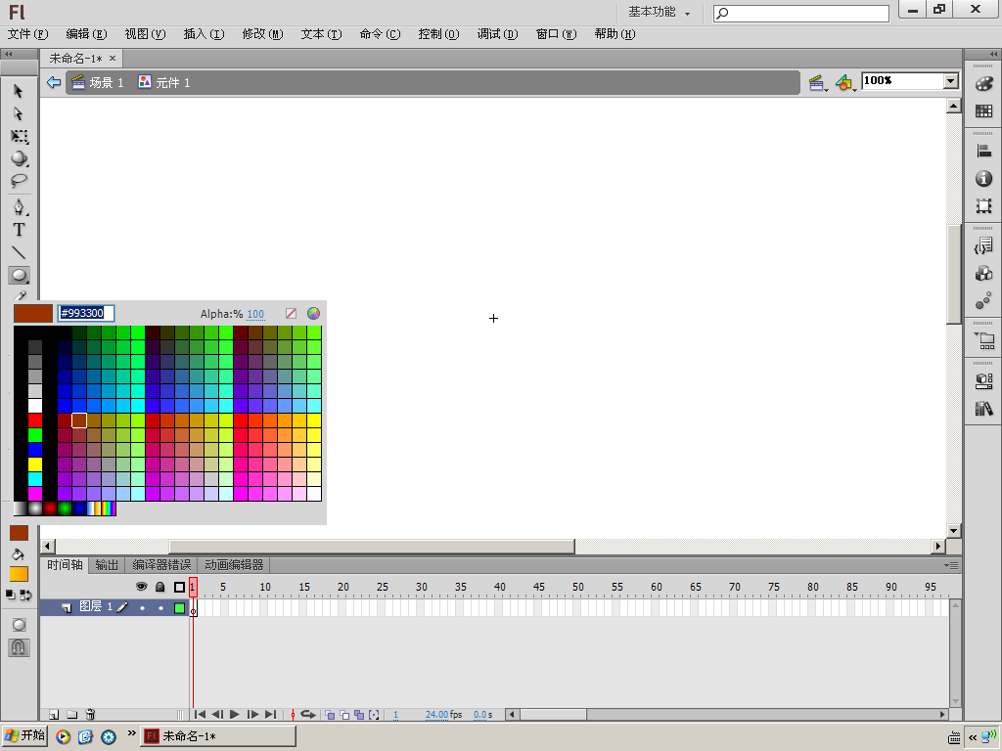Open the Library books panel icon
1002x751 pixels.
(x=984, y=408)
